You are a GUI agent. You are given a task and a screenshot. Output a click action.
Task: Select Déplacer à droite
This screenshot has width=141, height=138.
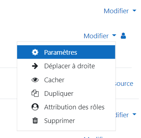tap(66, 66)
